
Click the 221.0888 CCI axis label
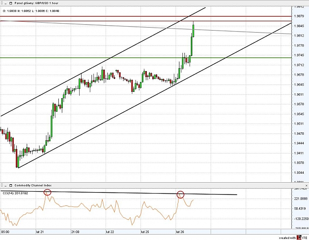click(301, 199)
